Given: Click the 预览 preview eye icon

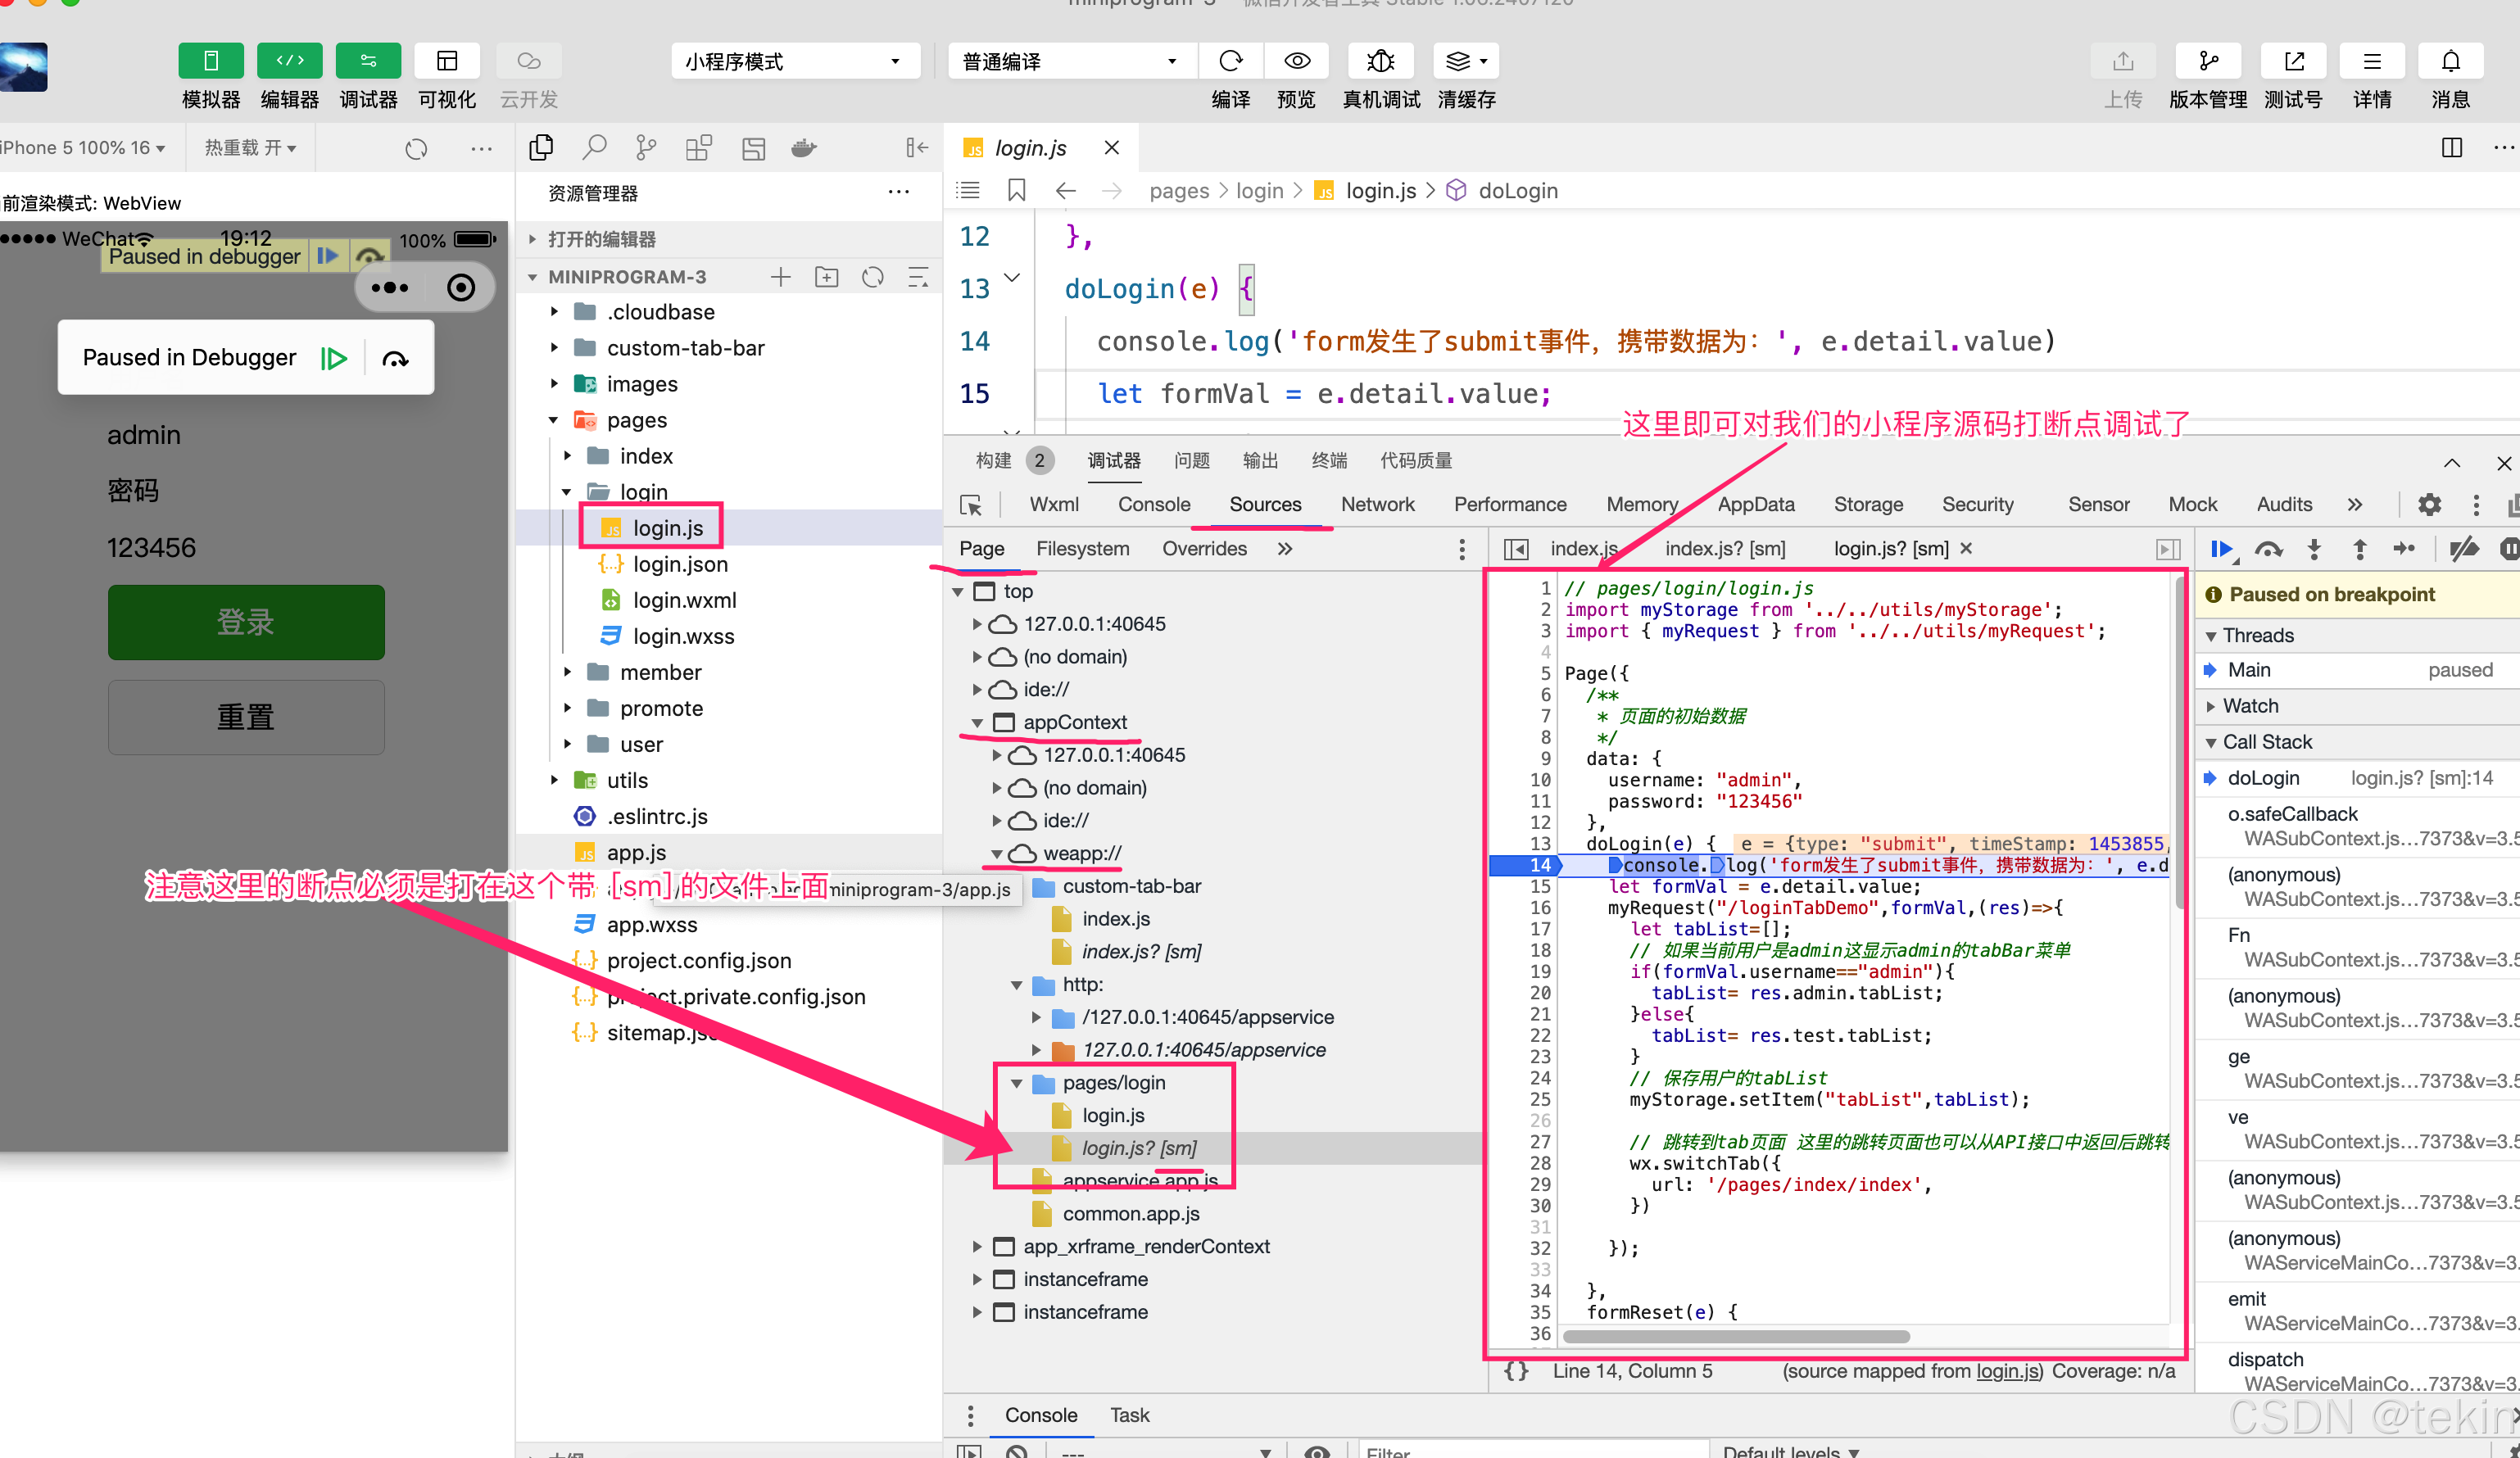Looking at the screenshot, I should 1297,61.
